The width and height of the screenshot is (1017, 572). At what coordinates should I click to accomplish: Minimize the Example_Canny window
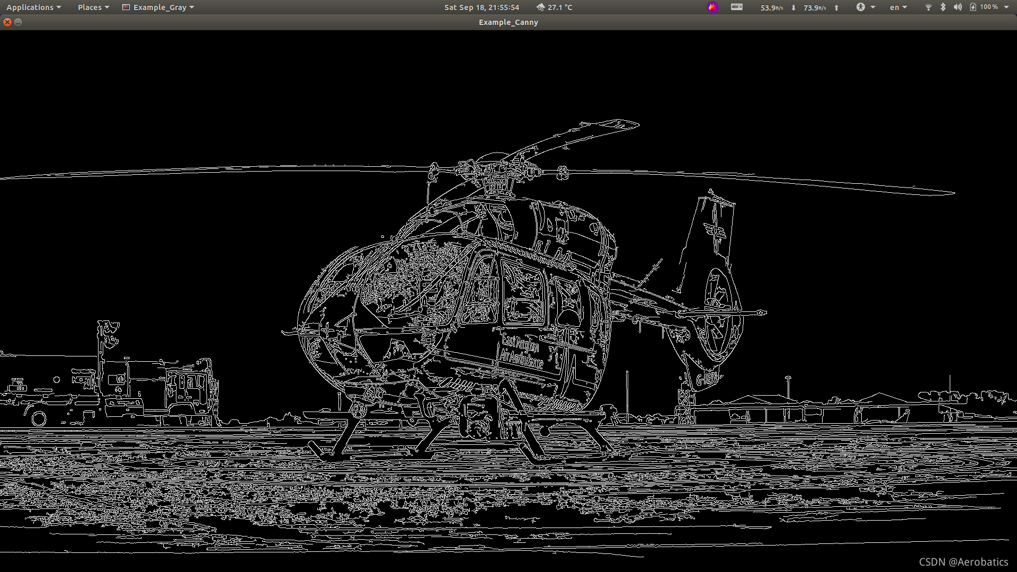pos(18,22)
